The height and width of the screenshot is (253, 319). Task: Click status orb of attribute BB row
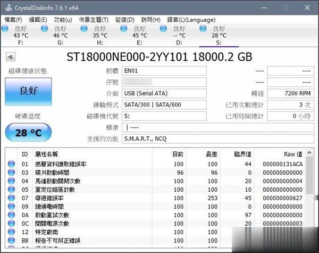point(11,240)
